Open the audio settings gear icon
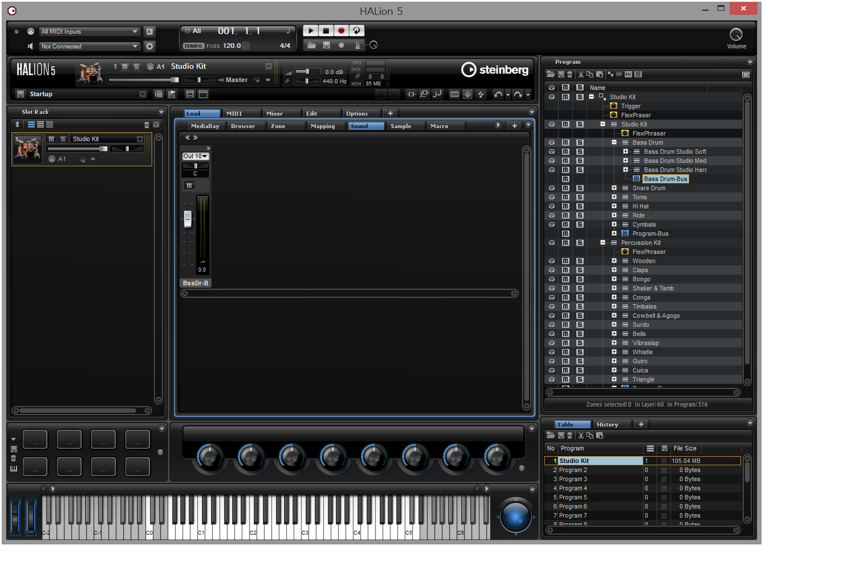855x578 pixels. pyautogui.click(x=149, y=46)
